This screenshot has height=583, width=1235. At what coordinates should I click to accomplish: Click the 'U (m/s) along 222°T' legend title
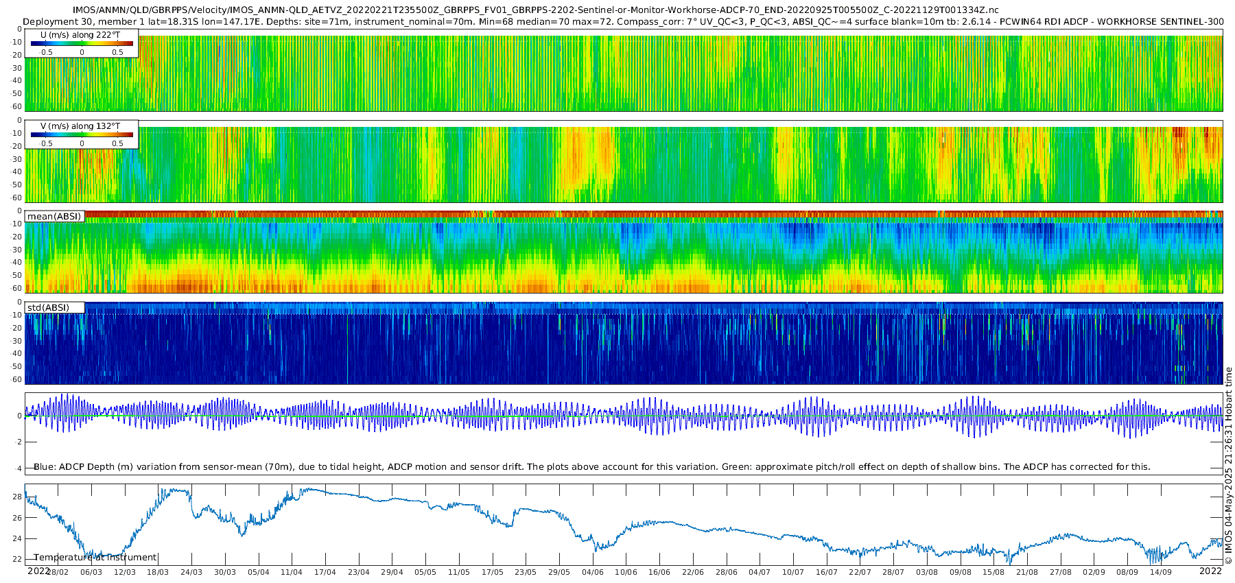pos(82,34)
